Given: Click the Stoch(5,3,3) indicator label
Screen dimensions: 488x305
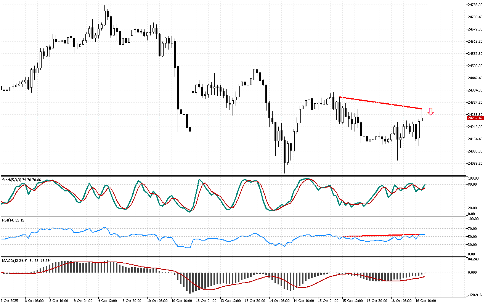Looking at the screenshot, I should 21,179.
